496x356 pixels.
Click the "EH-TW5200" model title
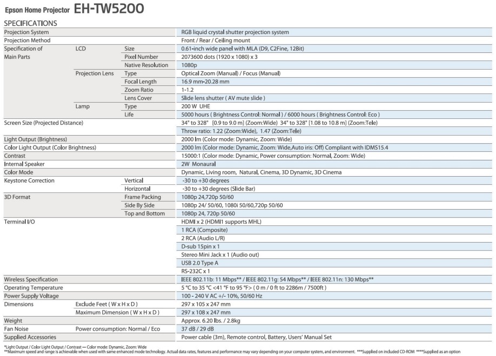[109, 9]
